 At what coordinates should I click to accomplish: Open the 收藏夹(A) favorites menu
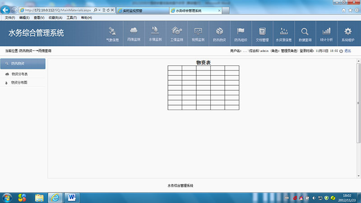tap(55, 18)
